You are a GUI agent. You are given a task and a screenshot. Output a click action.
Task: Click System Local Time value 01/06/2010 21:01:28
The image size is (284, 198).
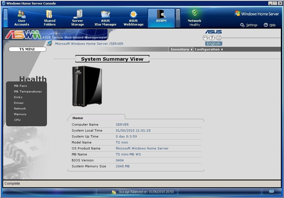tap(133, 130)
